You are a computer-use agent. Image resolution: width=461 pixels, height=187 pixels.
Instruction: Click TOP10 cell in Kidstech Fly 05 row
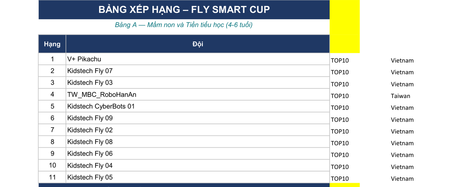pos(340,179)
